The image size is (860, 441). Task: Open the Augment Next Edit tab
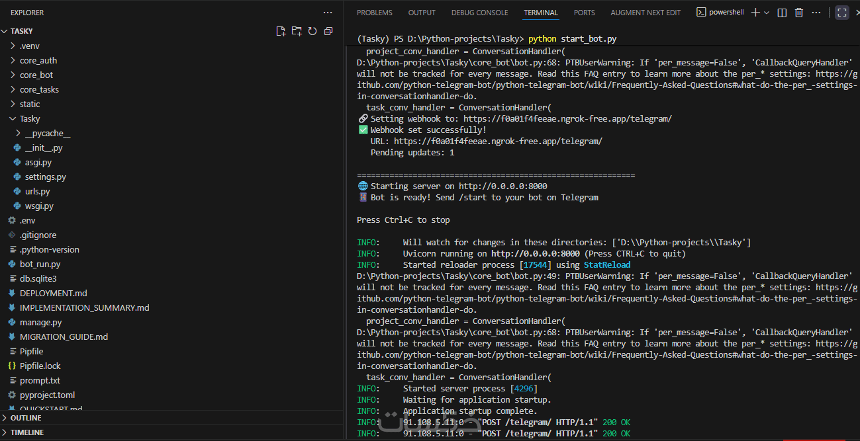pyautogui.click(x=645, y=13)
